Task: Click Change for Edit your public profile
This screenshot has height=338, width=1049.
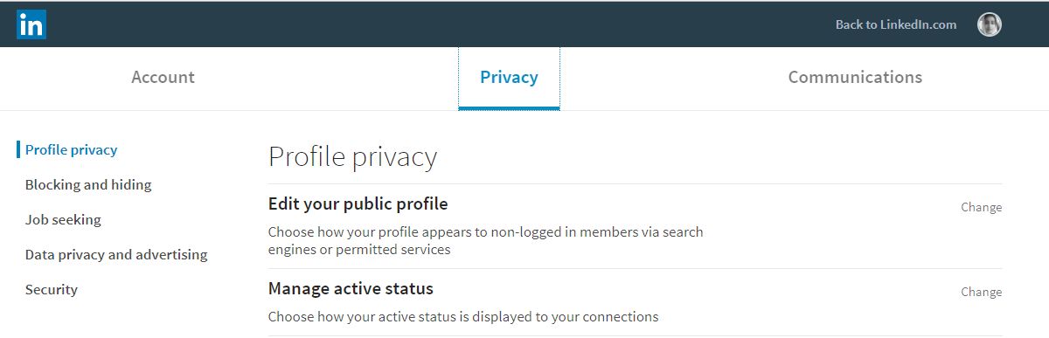Action: (x=981, y=207)
